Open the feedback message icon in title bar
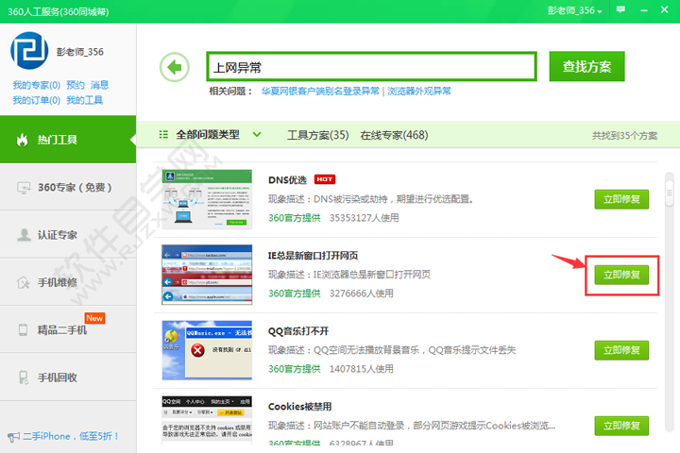680x453 pixels. click(x=621, y=9)
